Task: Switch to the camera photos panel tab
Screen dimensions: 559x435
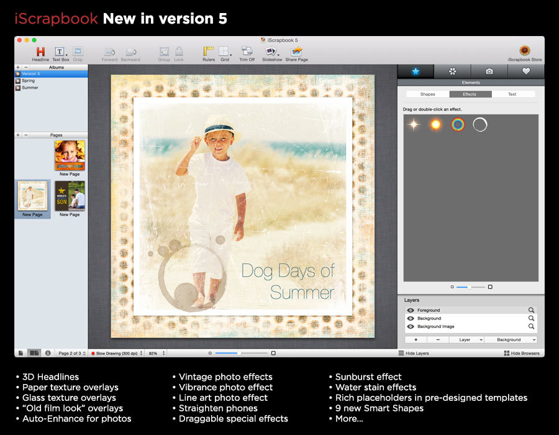Action: [x=489, y=71]
